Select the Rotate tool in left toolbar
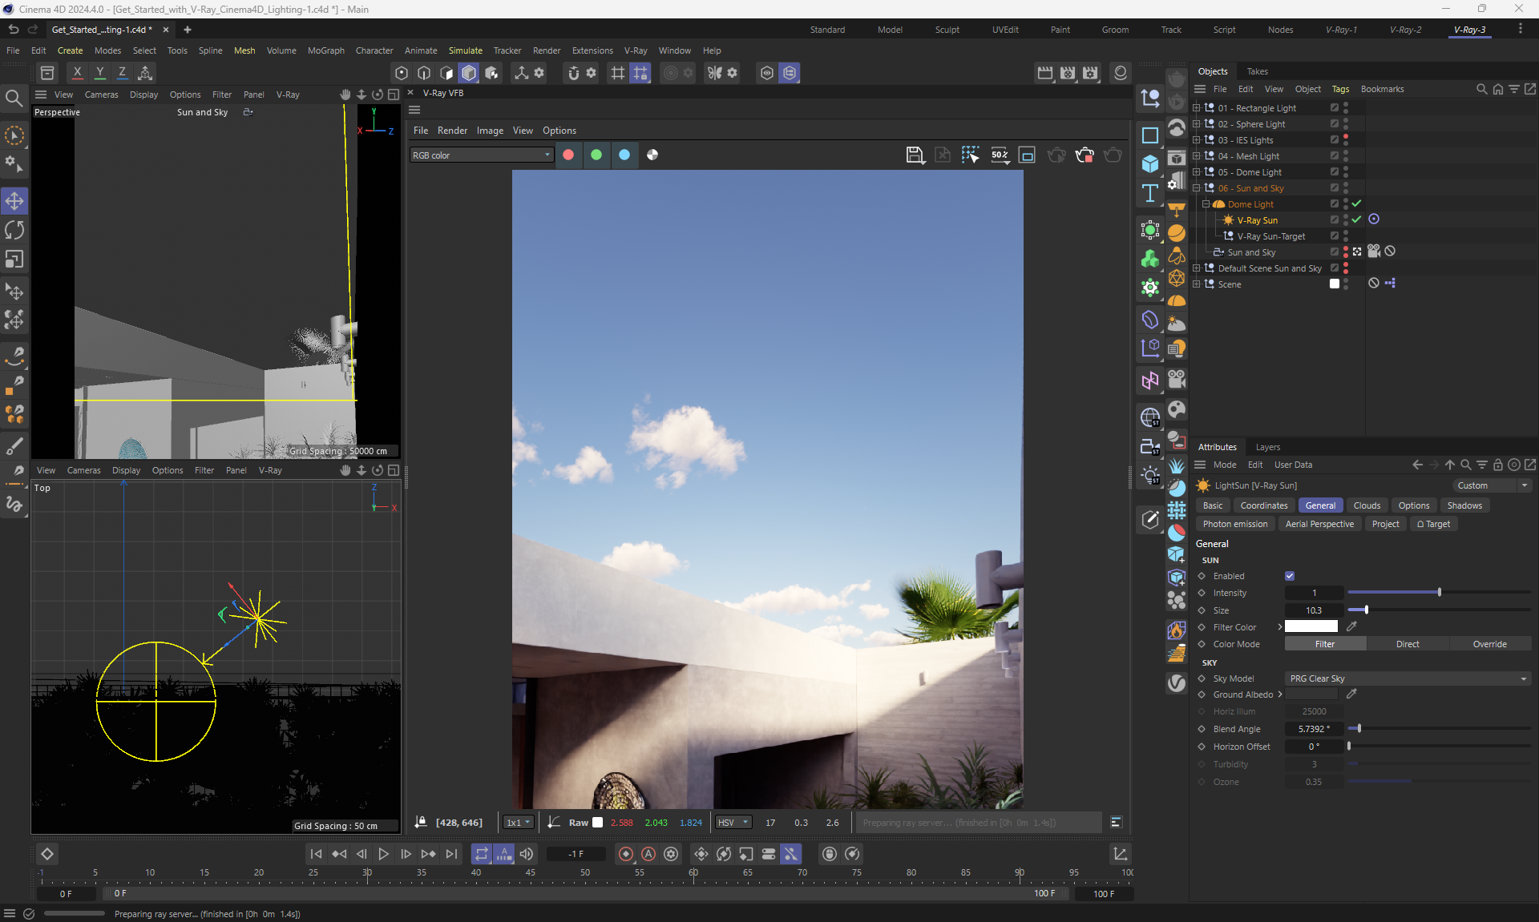This screenshot has height=922, width=1539. click(x=14, y=230)
